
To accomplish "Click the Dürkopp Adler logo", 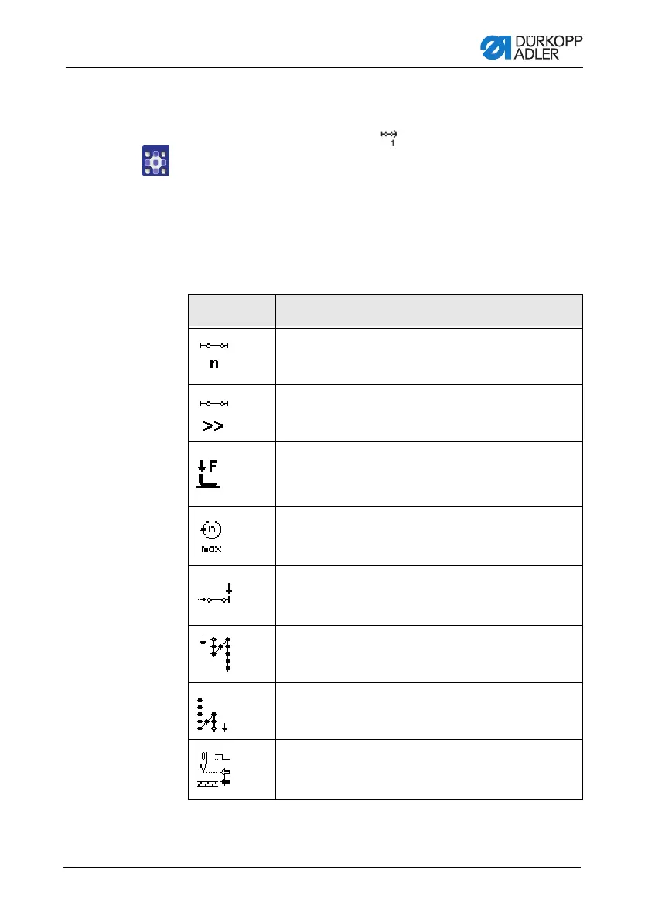I will pos(531,47).
